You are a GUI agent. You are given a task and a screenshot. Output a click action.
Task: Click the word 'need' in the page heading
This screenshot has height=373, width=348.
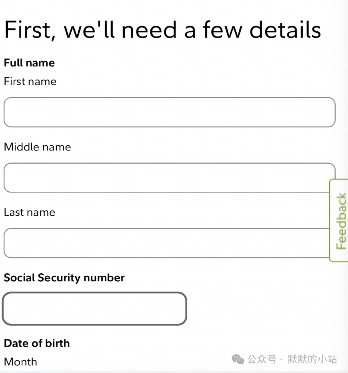[x=149, y=30]
